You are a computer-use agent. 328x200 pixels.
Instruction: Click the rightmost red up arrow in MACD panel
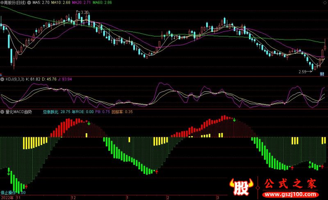tap(322, 166)
